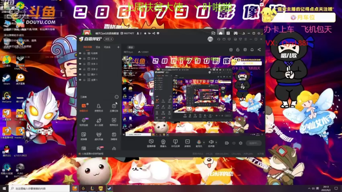The height and width of the screenshot is (192, 342).
Task: Toggle visibility of 文本 2 layer
Action: [x=80, y=69]
